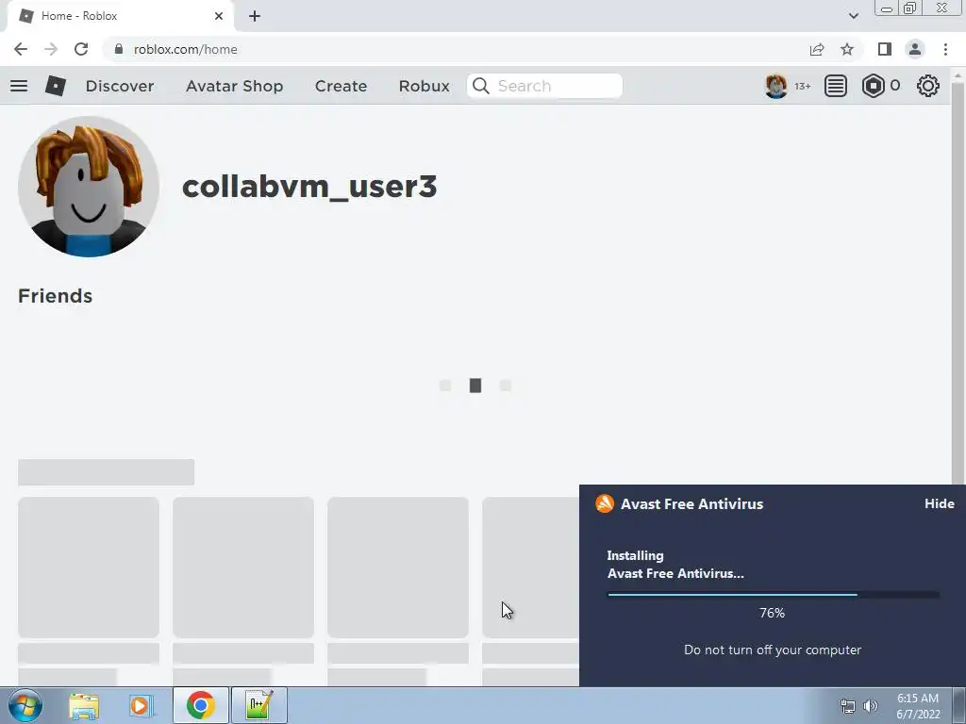Click the 76% progress text

coord(772,613)
